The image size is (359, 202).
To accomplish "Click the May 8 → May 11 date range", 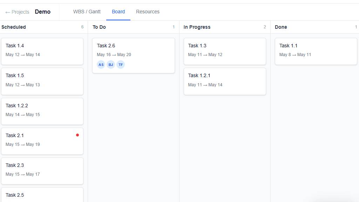I will pyautogui.click(x=295, y=55).
